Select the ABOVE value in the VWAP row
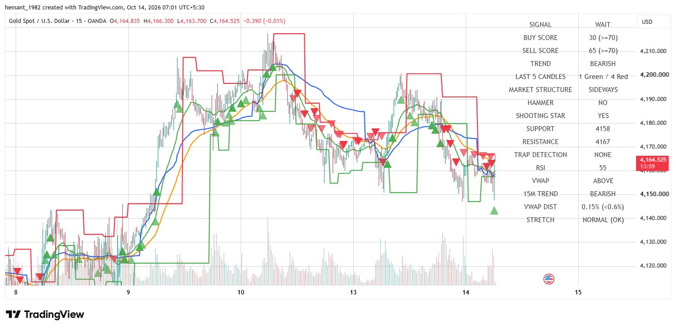Image resolution: width=676 pixels, height=329 pixels. coord(603,181)
